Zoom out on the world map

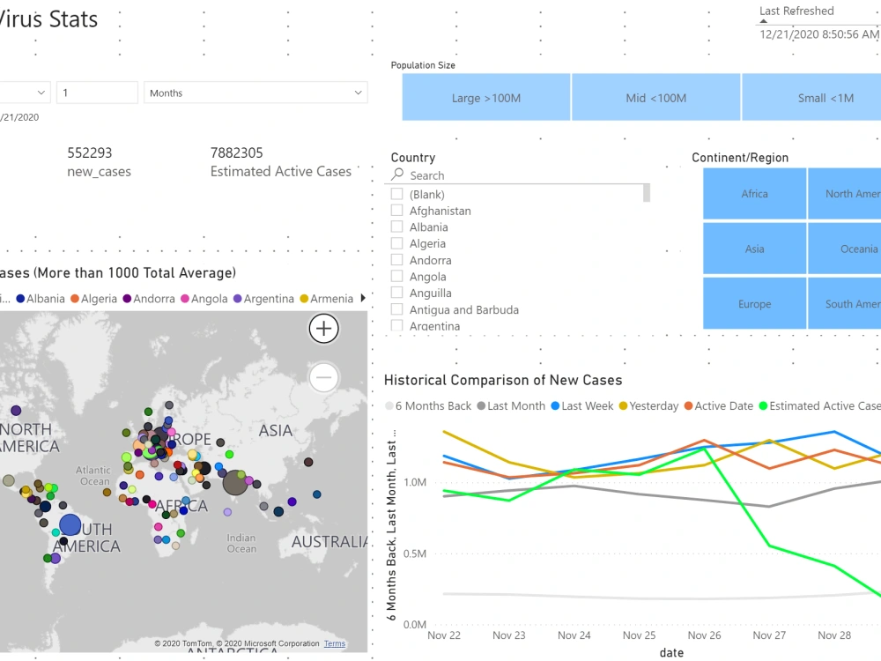pyautogui.click(x=323, y=377)
